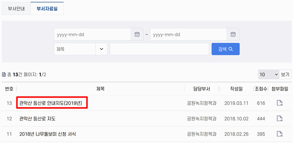Open the start date calendar picker

(x=137, y=34)
